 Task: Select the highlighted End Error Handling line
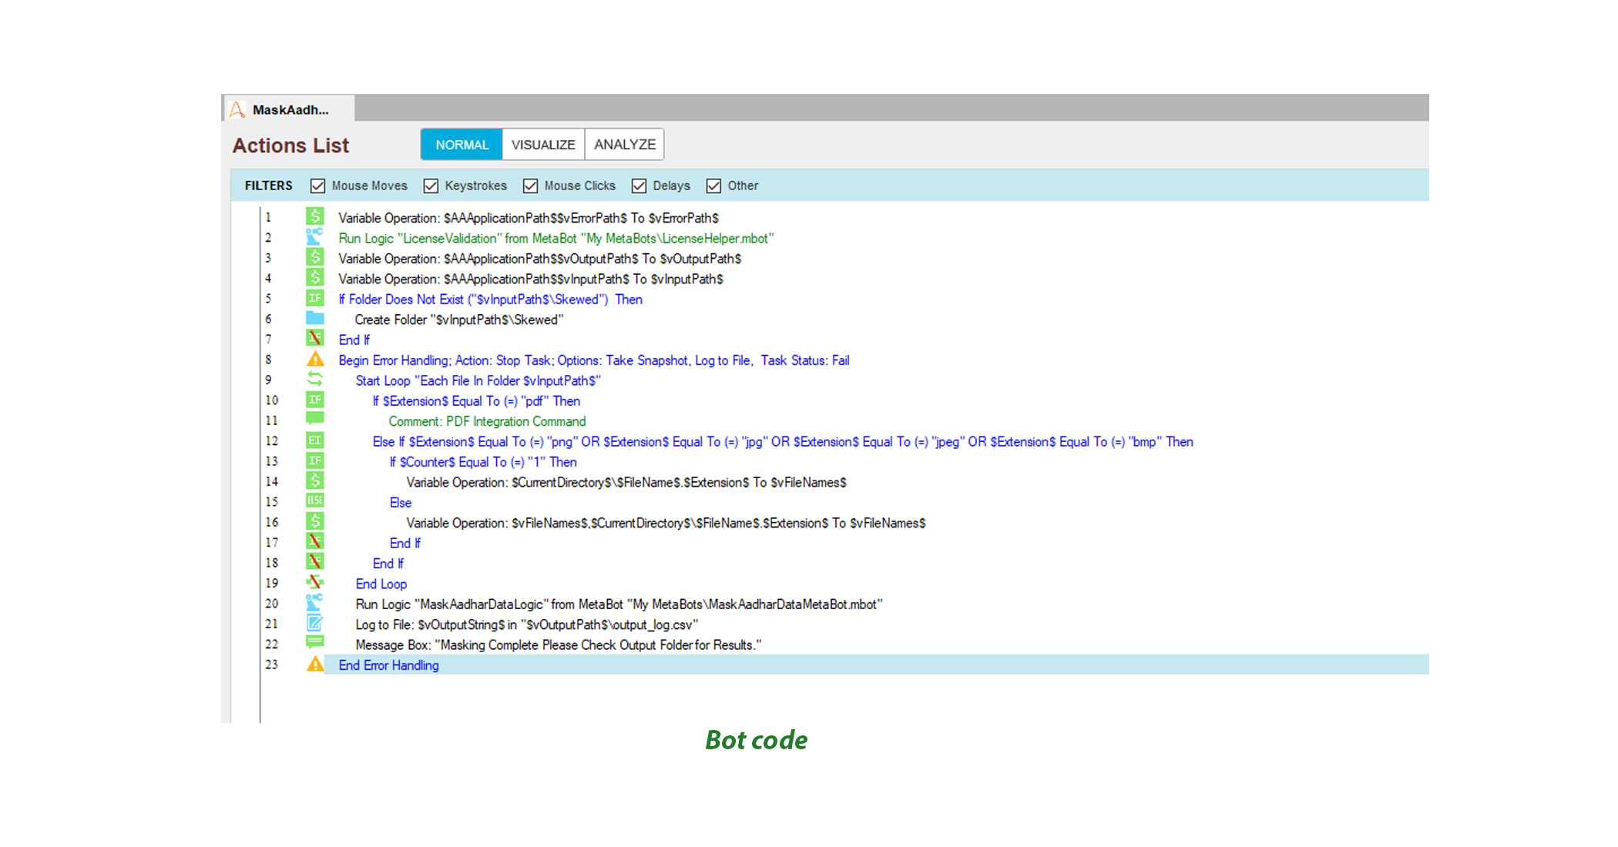click(877, 665)
